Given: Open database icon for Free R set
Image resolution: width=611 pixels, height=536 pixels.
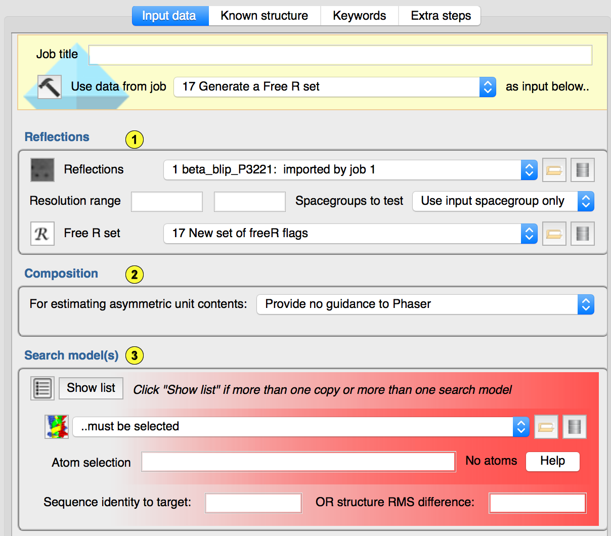Looking at the screenshot, I should point(582,234).
